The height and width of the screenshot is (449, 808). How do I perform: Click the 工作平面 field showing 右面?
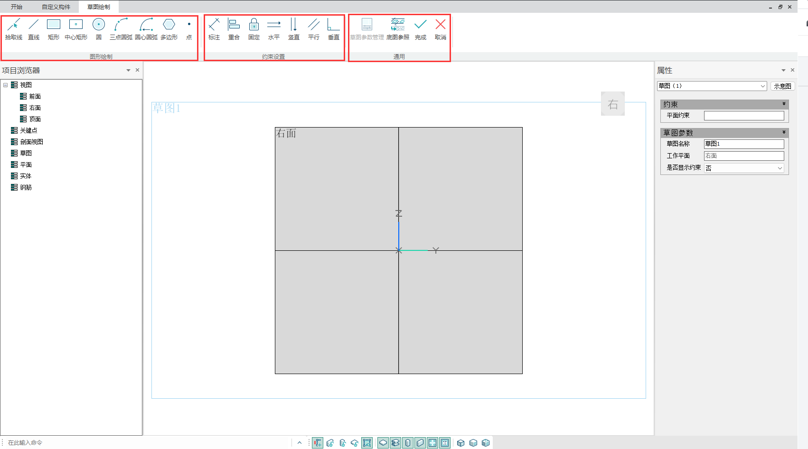tap(744, 156)
